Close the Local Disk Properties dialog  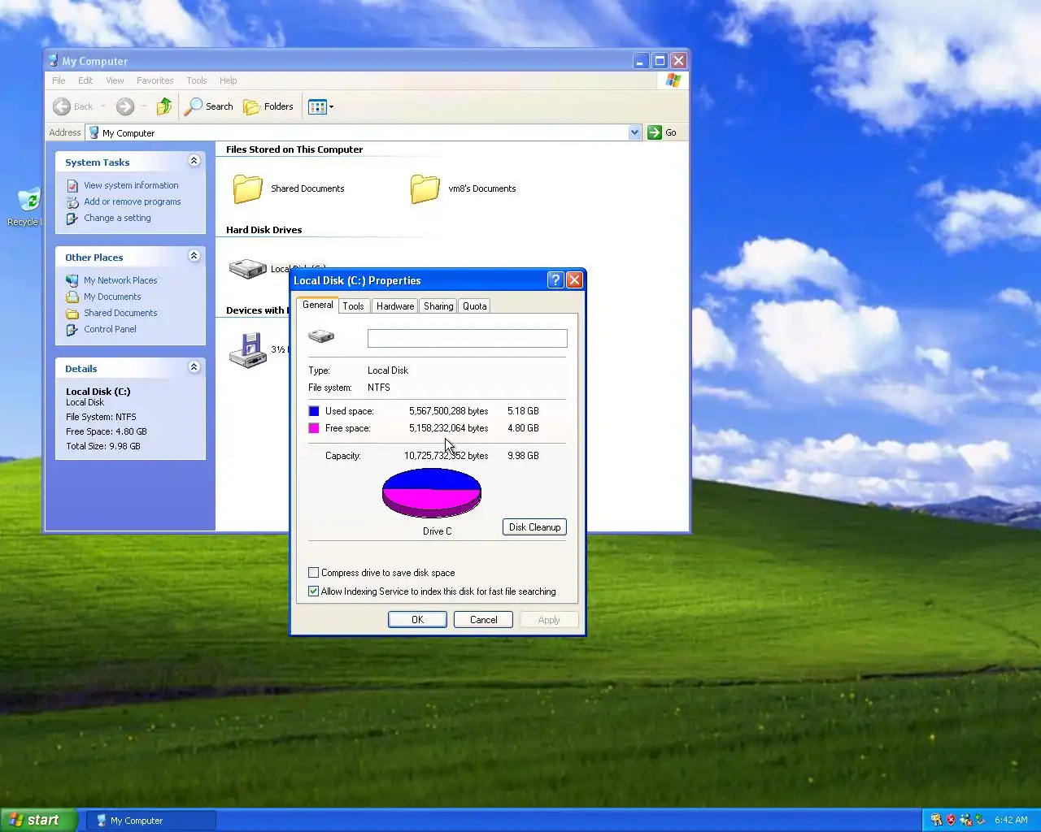coord(574,280)
